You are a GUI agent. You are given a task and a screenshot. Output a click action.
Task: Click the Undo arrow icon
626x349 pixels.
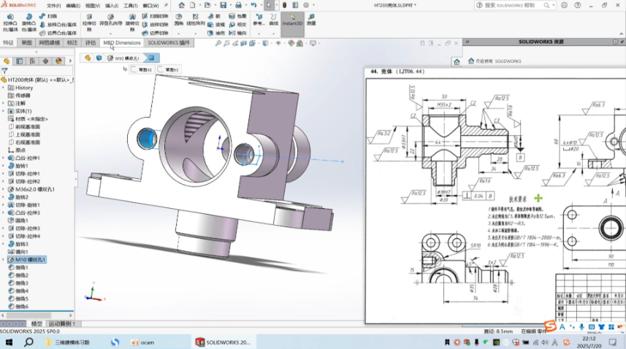click(x=253, y=5)
